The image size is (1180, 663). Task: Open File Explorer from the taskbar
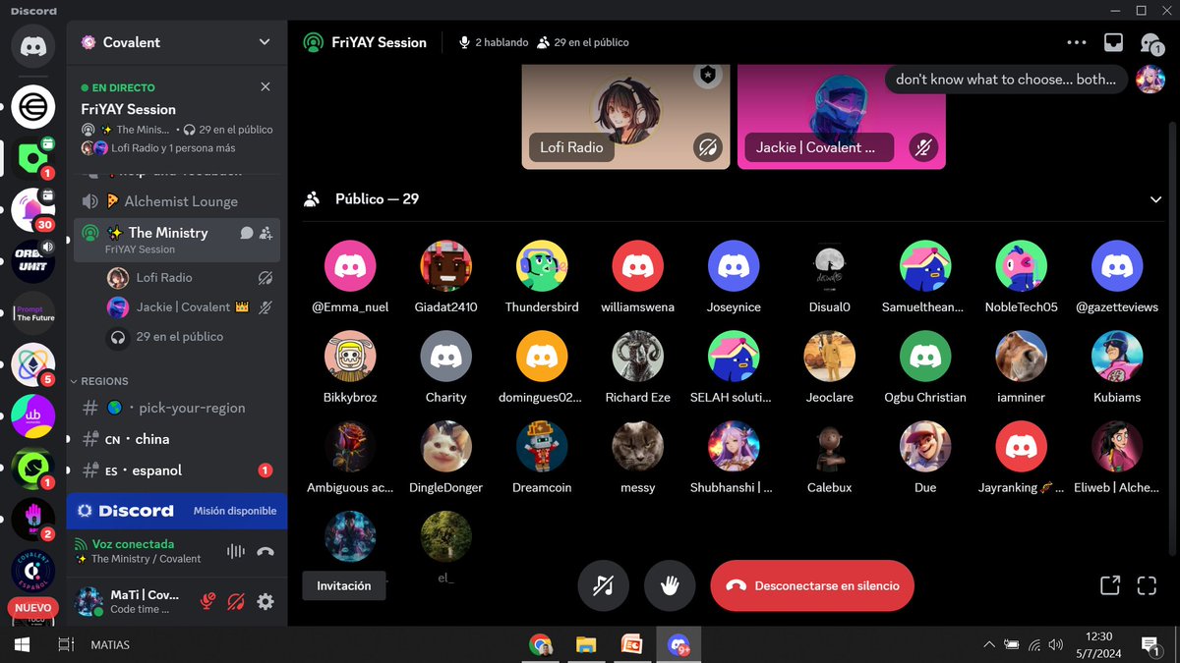586,644
